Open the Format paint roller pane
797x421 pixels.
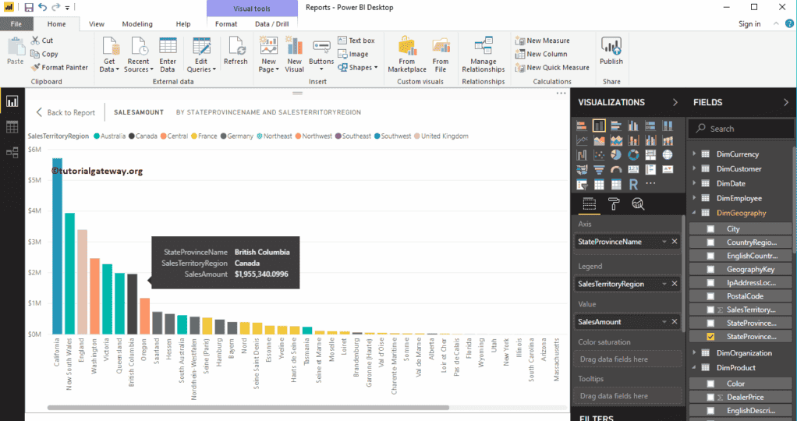pos(614,204)
